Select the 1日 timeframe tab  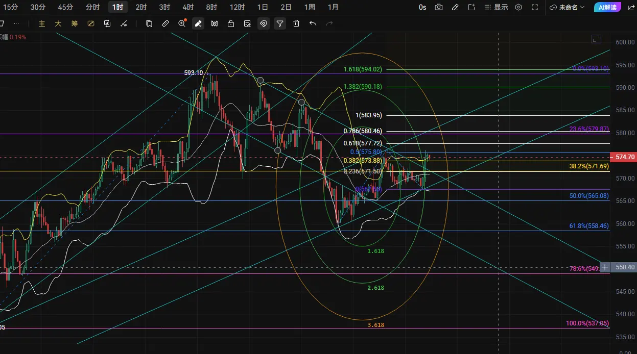point(263,7)
